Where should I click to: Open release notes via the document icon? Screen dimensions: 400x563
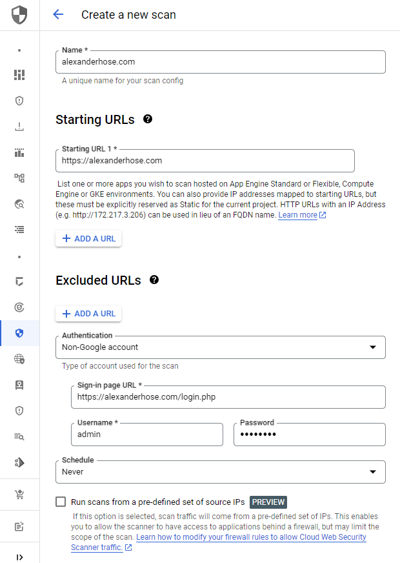19,526
